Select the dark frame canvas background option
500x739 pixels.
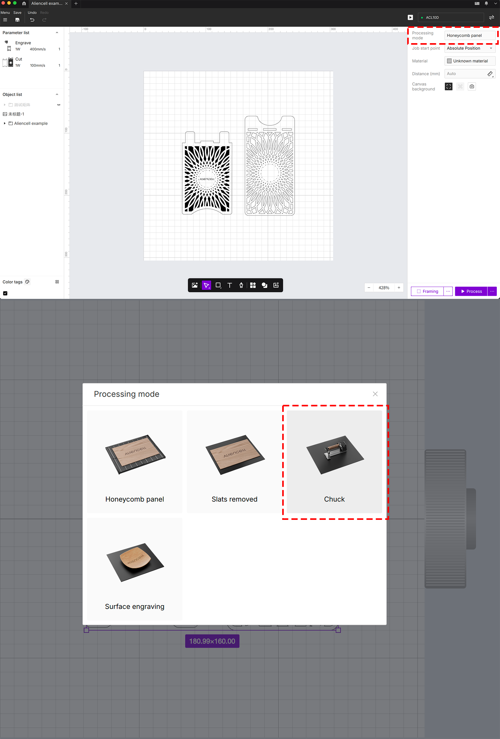point(448,87)
